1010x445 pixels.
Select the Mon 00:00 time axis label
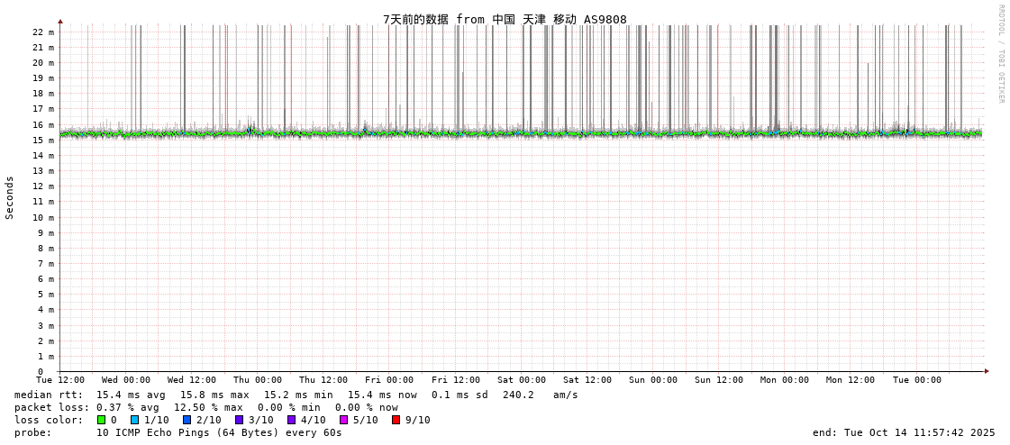click(785, 380)
